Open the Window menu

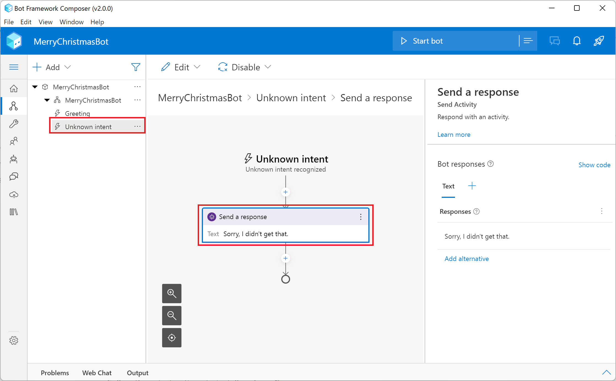(x=71, y=22)
